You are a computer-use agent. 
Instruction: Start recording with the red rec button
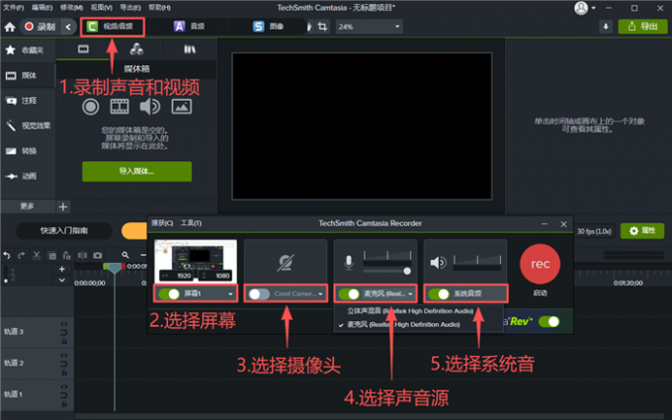point(540,264)
